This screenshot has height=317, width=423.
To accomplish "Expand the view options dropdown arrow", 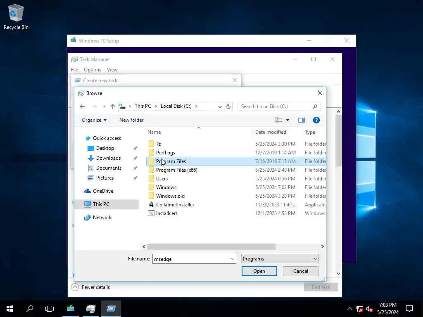I will click(x=288, y=120).
